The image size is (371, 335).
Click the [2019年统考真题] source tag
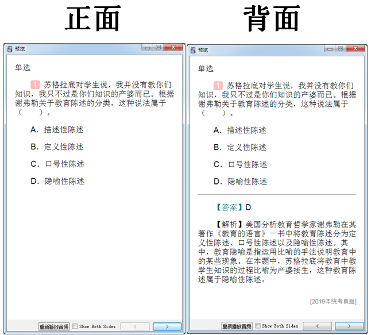[333, 301]
